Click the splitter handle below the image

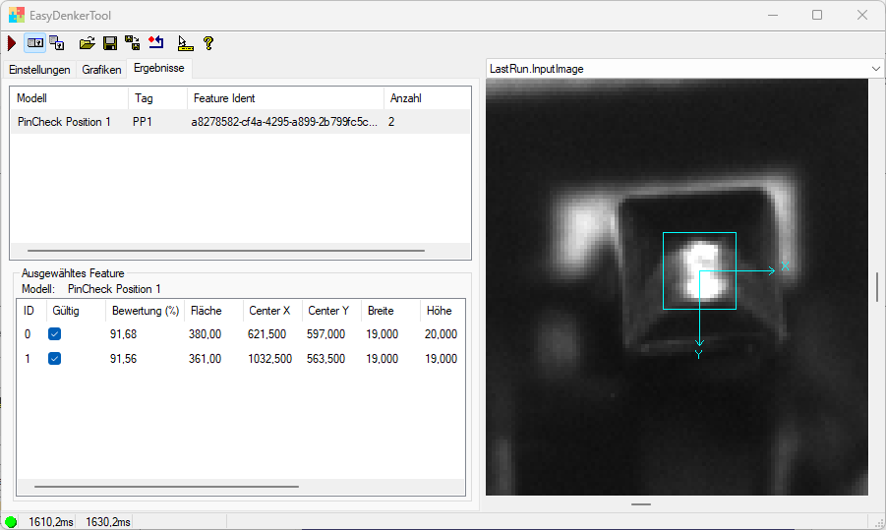tap(641, 504)
